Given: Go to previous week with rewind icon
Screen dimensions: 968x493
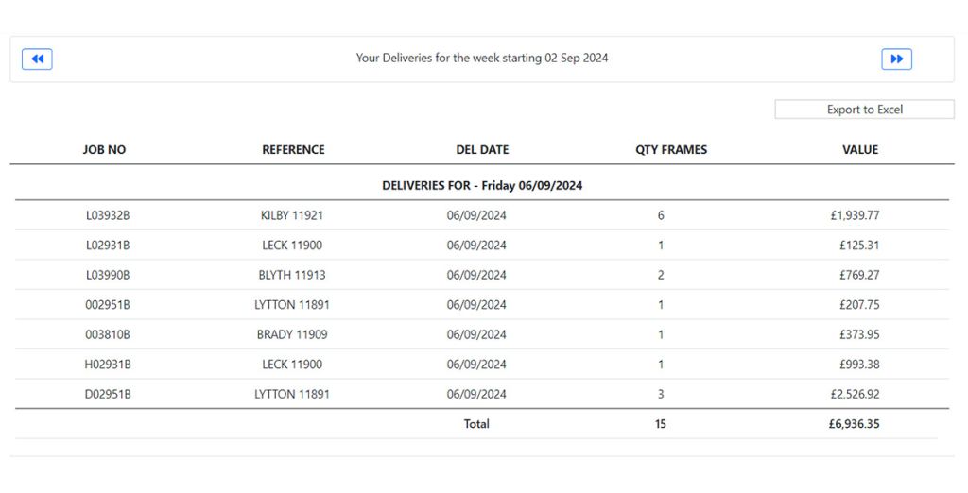Looking at the screenshot, I should pyautogui.click(x=37, y=59).
